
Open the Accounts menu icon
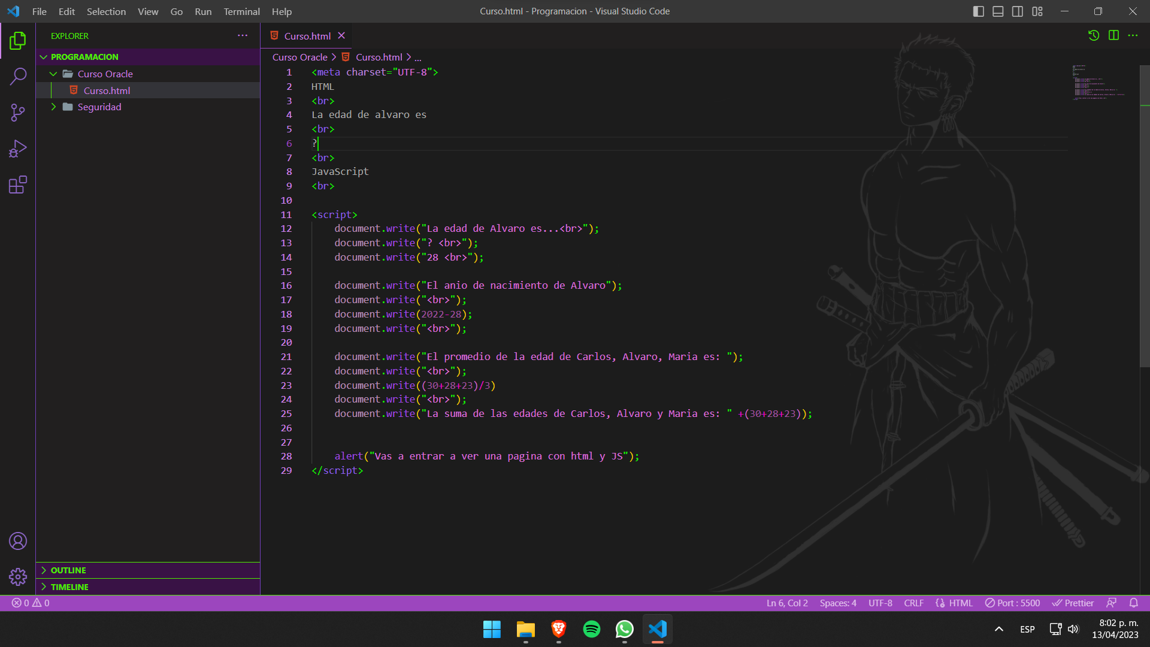(x=18, y=541)
